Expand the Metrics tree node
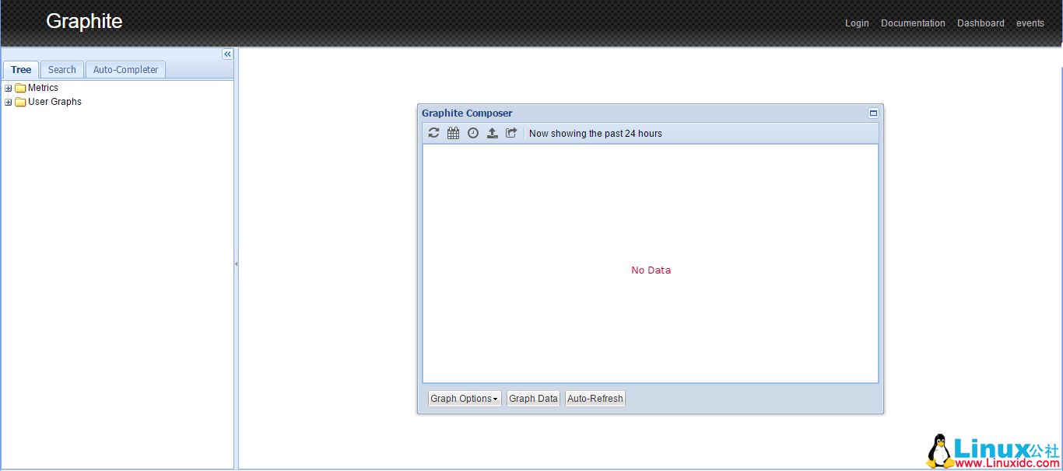The width and height of the screenshot is (1063, 471). pos(9,88)
